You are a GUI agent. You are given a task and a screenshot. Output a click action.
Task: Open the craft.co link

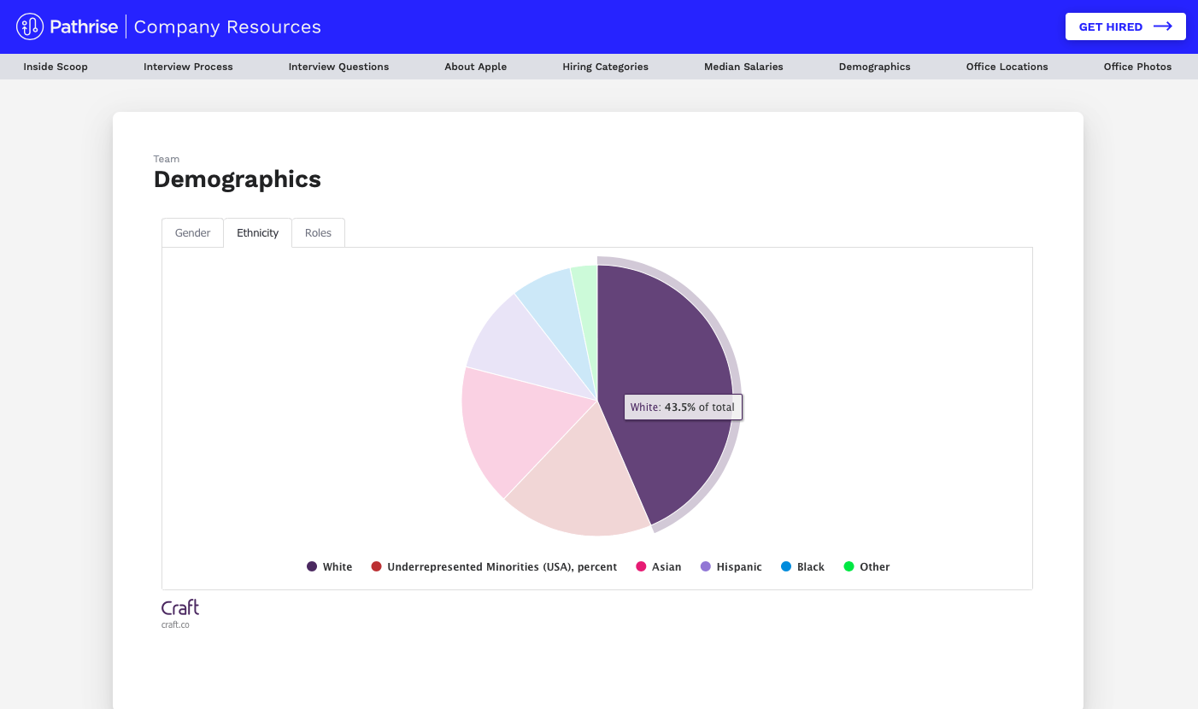point(175,625)
